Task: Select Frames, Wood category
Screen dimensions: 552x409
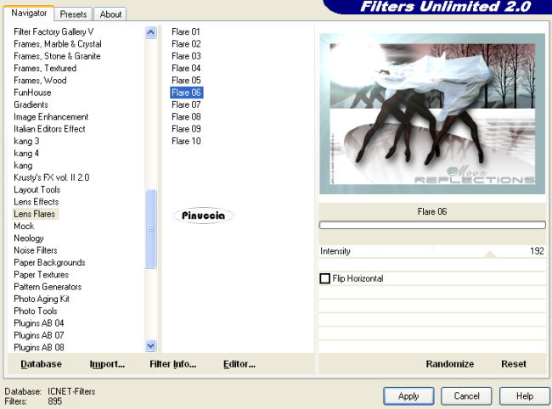Action: tap(40, 81)
